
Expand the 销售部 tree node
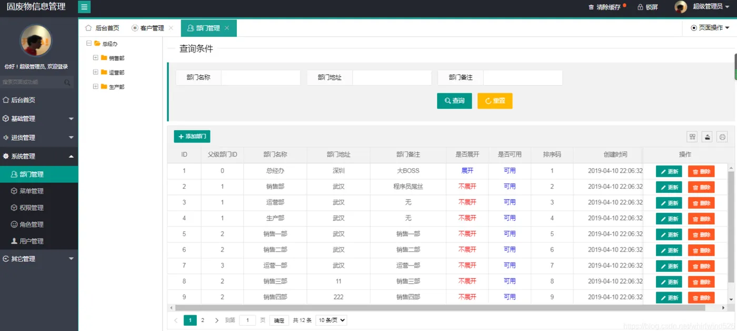point(95,58)
